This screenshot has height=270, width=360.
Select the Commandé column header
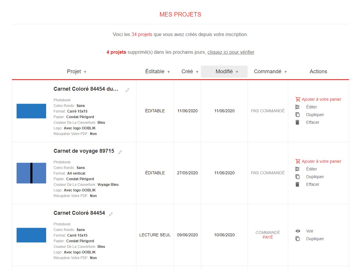(267, 71)
